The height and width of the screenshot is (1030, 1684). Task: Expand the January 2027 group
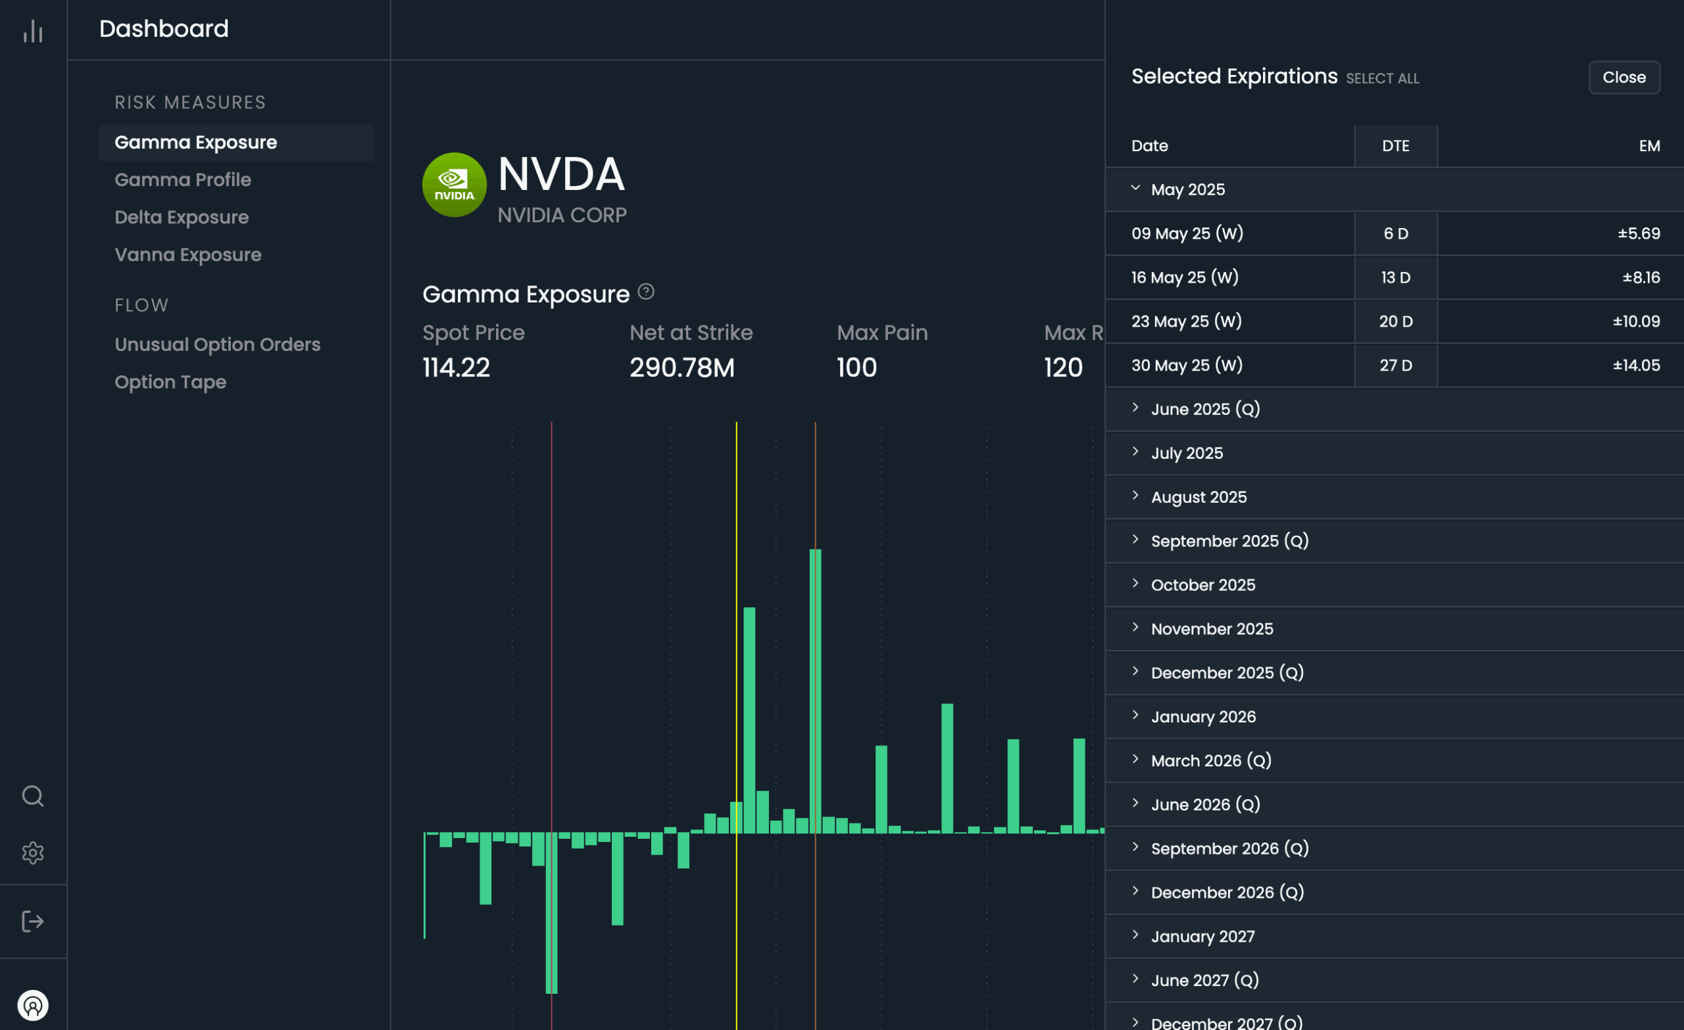[1394, 937]
